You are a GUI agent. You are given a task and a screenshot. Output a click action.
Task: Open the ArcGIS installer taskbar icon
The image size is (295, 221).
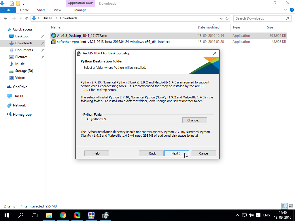click(105, 215)
